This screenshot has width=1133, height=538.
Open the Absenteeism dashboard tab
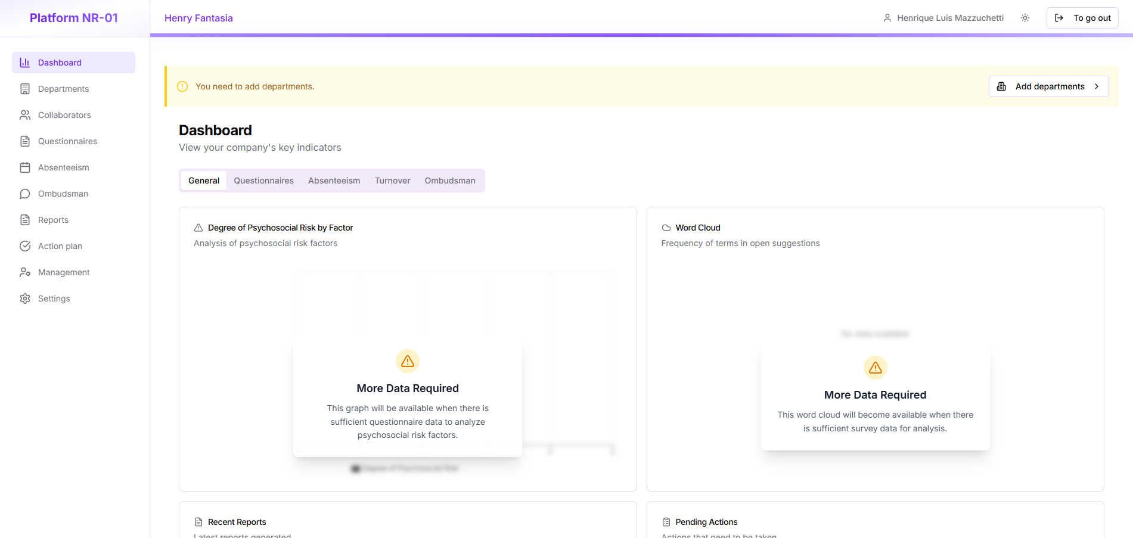(x=334, y=180)
